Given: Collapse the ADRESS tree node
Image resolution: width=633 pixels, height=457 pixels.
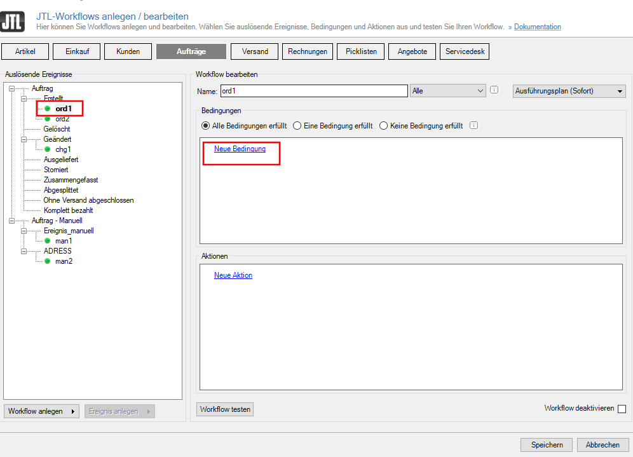Looking at the screenshot, I should 24,251.
